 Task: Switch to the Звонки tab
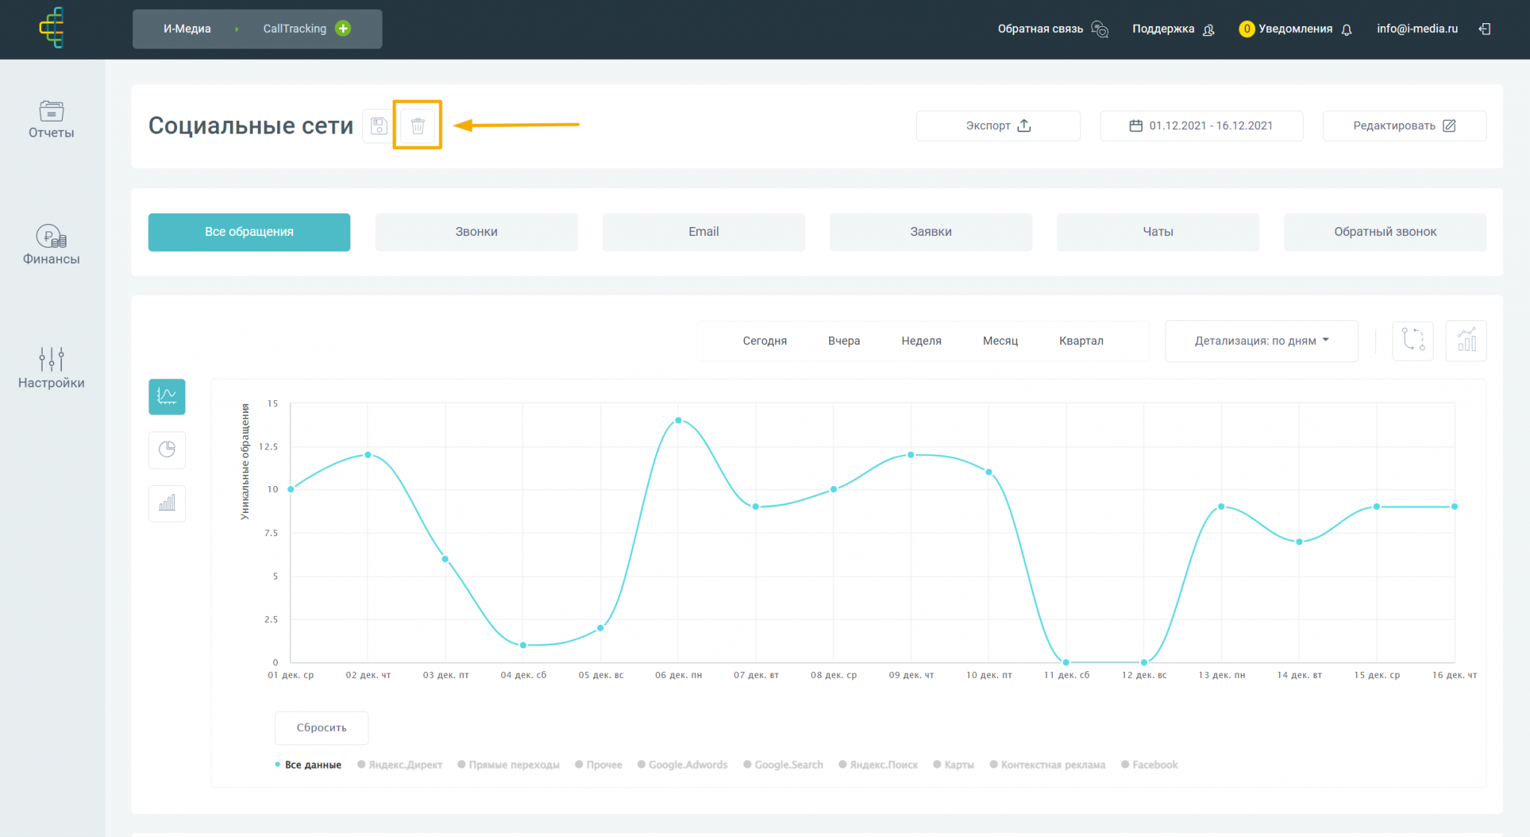[476, 231]
